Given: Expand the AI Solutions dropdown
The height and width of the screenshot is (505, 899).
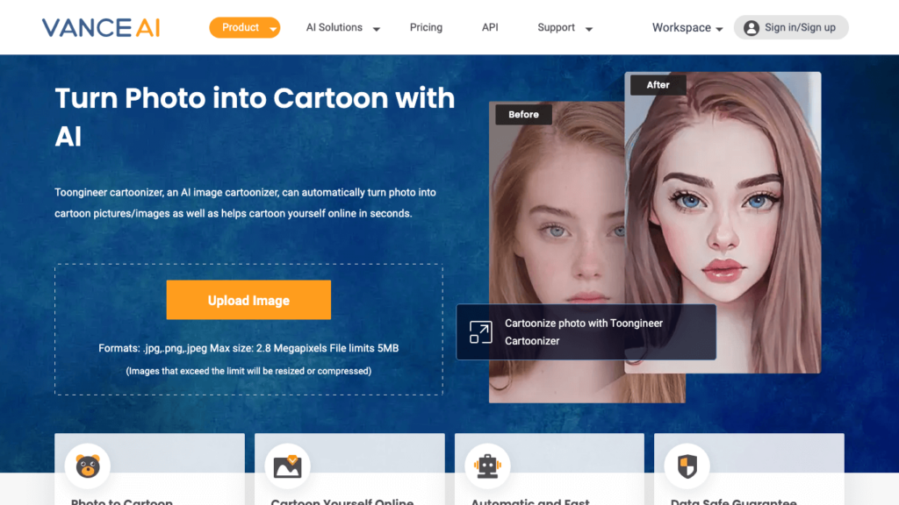Looking at the screenshot, I should tap(342, 28).
